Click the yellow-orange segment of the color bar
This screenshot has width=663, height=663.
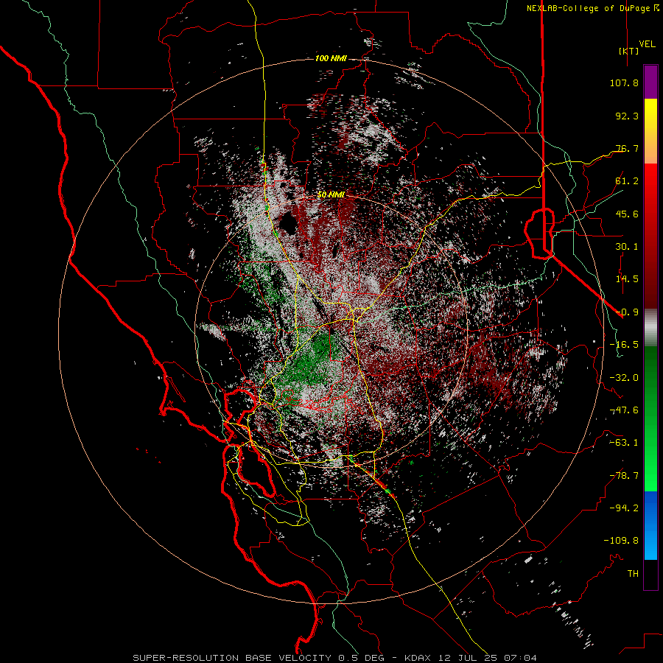(x=650, y=131)
